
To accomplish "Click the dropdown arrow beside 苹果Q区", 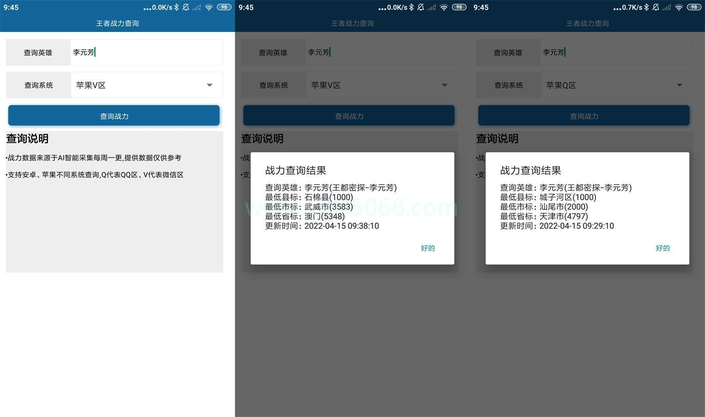I will [x=680, y=85].
